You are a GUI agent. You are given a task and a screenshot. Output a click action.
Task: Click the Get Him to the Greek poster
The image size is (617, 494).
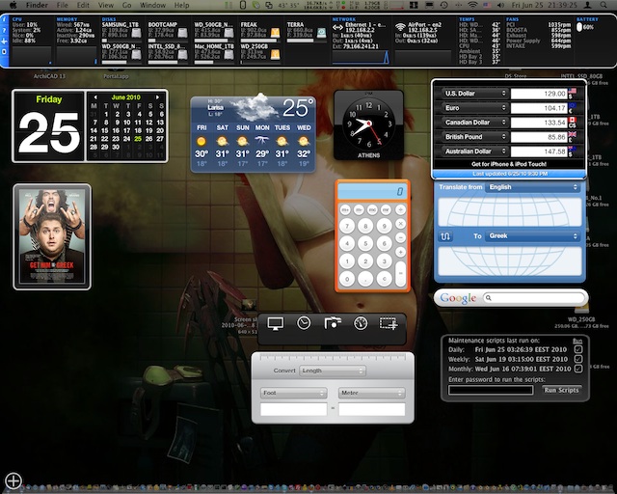coord(52,236)
